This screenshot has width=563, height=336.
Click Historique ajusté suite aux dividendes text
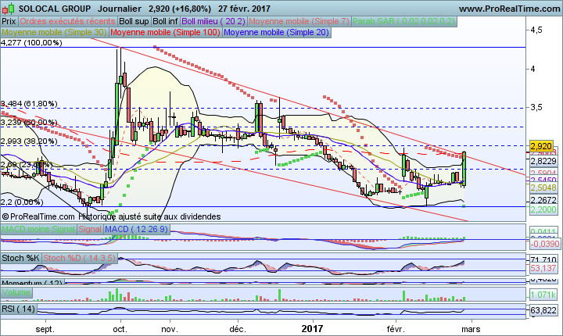(149, 216)
